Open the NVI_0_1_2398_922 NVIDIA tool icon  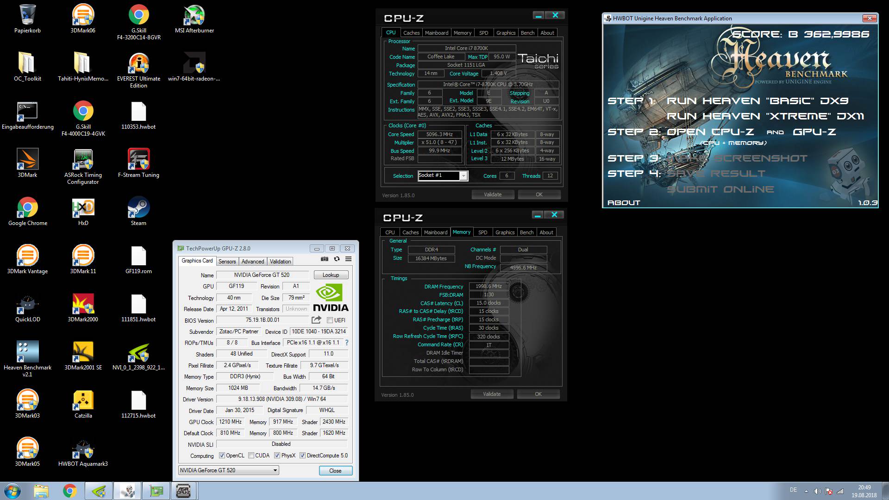(x=138, y=356)
